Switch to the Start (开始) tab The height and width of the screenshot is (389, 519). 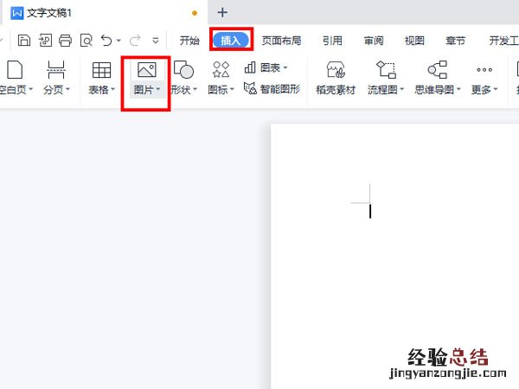pos(189,40)
